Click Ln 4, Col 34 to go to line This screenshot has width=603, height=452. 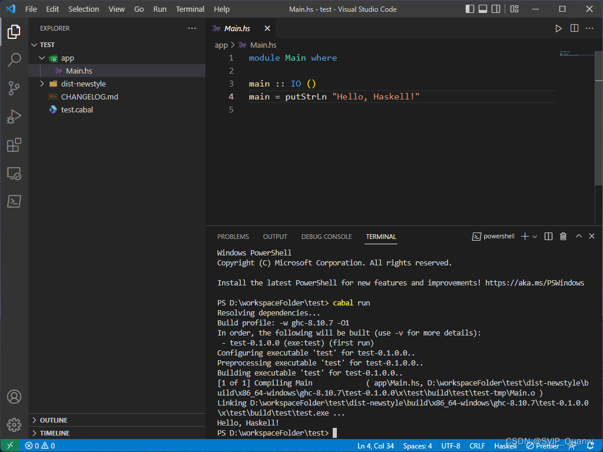tap(375, 446)
